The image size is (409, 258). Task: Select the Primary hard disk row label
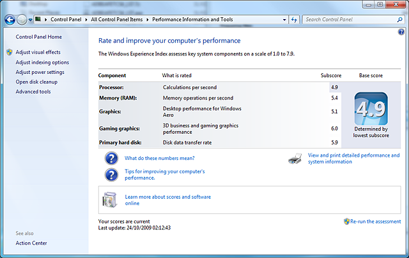(x=120, y=143)
